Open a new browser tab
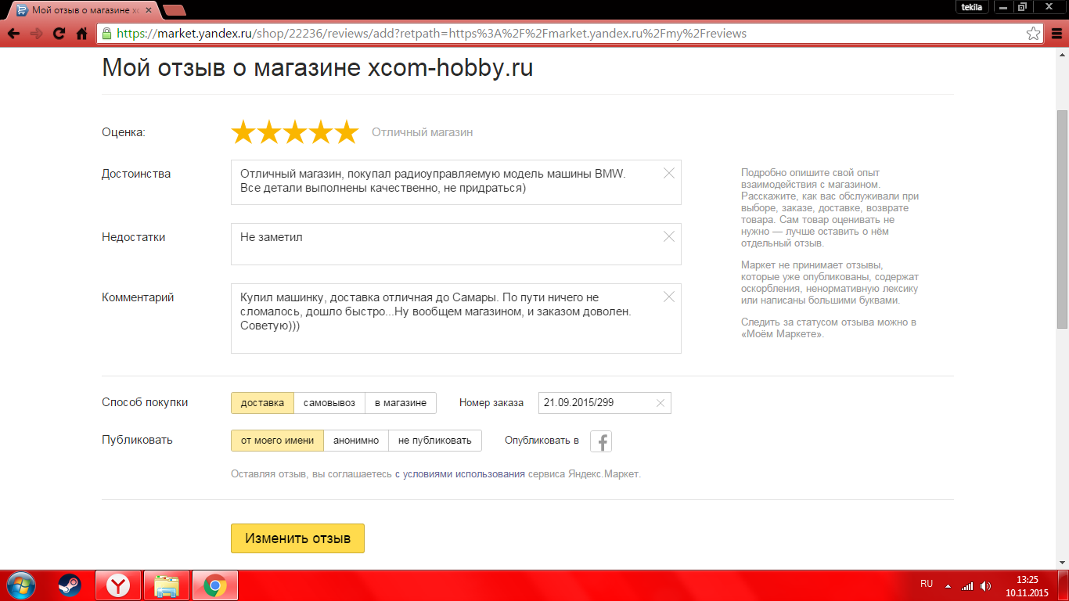This screenshot has width=1069, height=601. pyautogui.click(x=175, y=10)
